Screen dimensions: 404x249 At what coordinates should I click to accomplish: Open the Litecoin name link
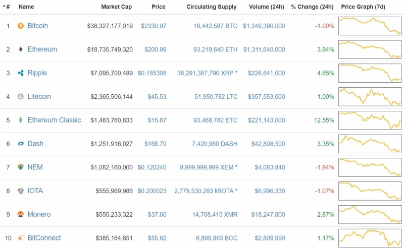tap(39, 96)
